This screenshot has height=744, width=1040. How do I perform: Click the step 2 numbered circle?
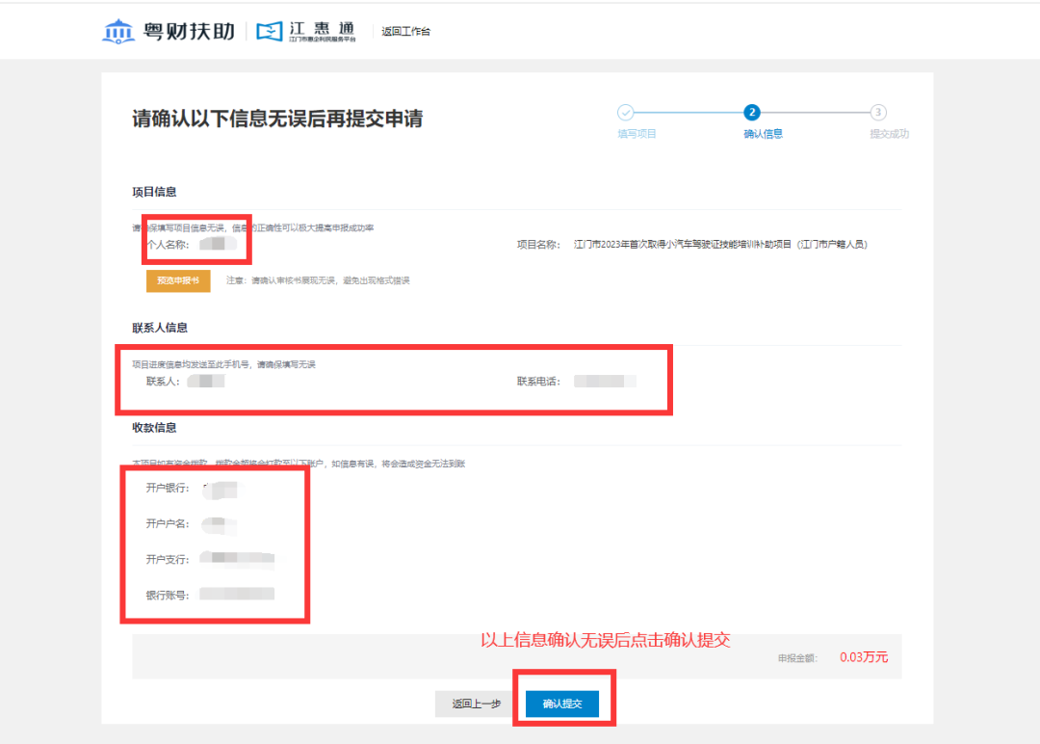coord(752,112)
